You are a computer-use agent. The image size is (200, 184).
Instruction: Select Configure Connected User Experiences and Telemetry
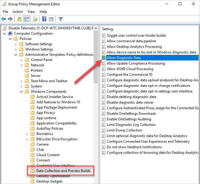tap(148, 141)
